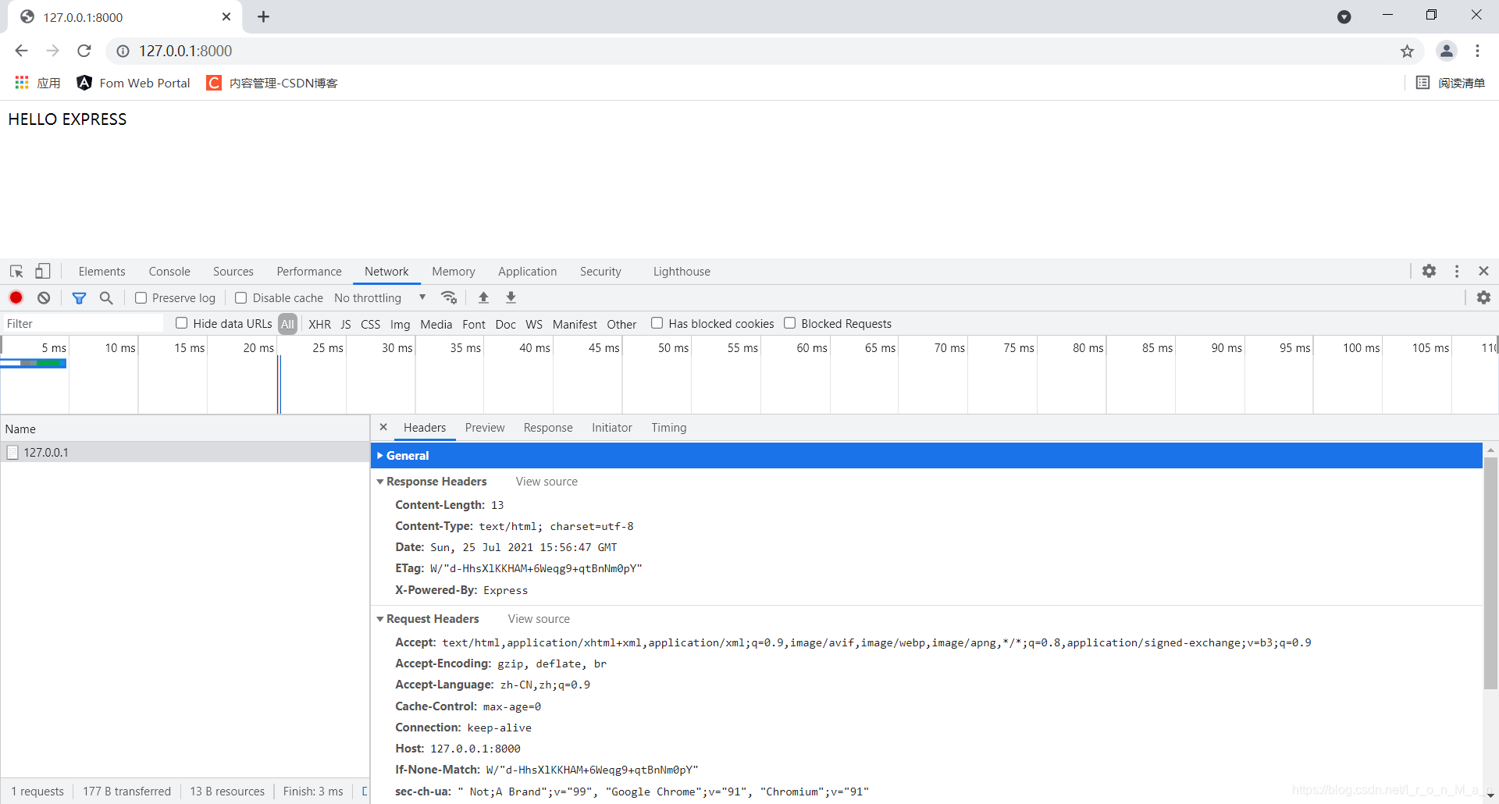Filter requests by Img
1499x804 pixels.
coord(400,324)
